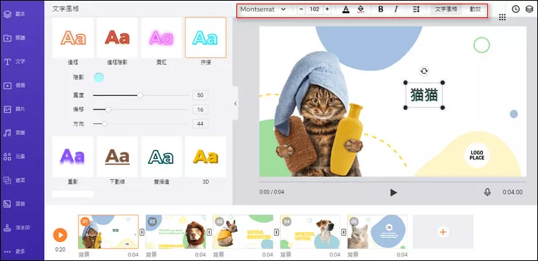
Task: Click the microphone voiceover icon
Action: (487, 192)
